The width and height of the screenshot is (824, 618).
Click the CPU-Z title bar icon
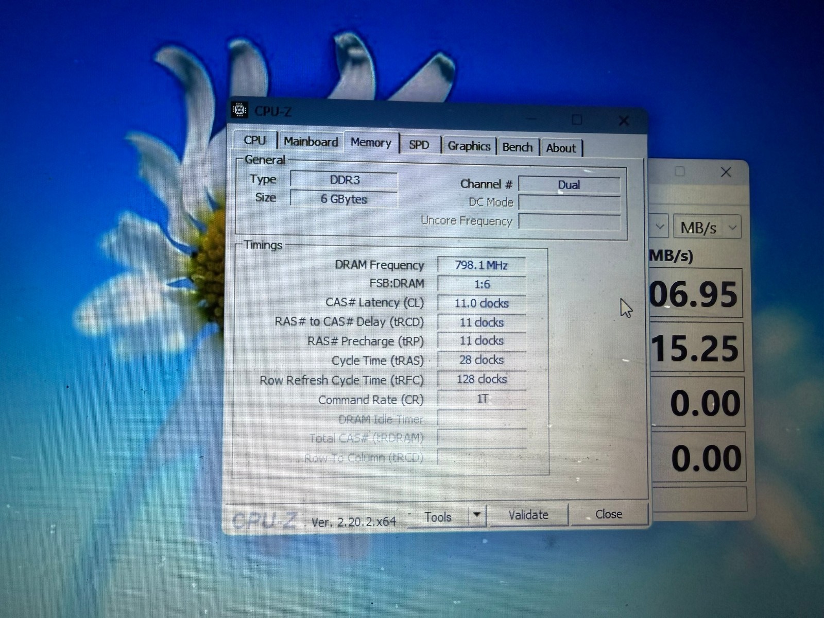[239, 110]
